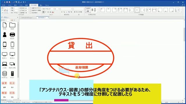Align text middle-center (highlighted alignment thumbnail)
The height and width of the screenshot is (104, 186).
pos(137,10)
